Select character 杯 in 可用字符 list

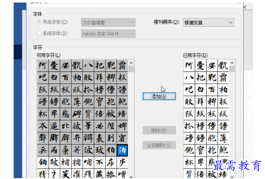43,114
